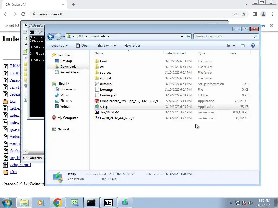Click the search magnifier in Search Downloads
The height and width of the screenshot is (208, 278).
(255, 36)
